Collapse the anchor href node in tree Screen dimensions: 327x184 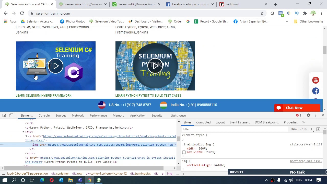(x=26, y=136)
